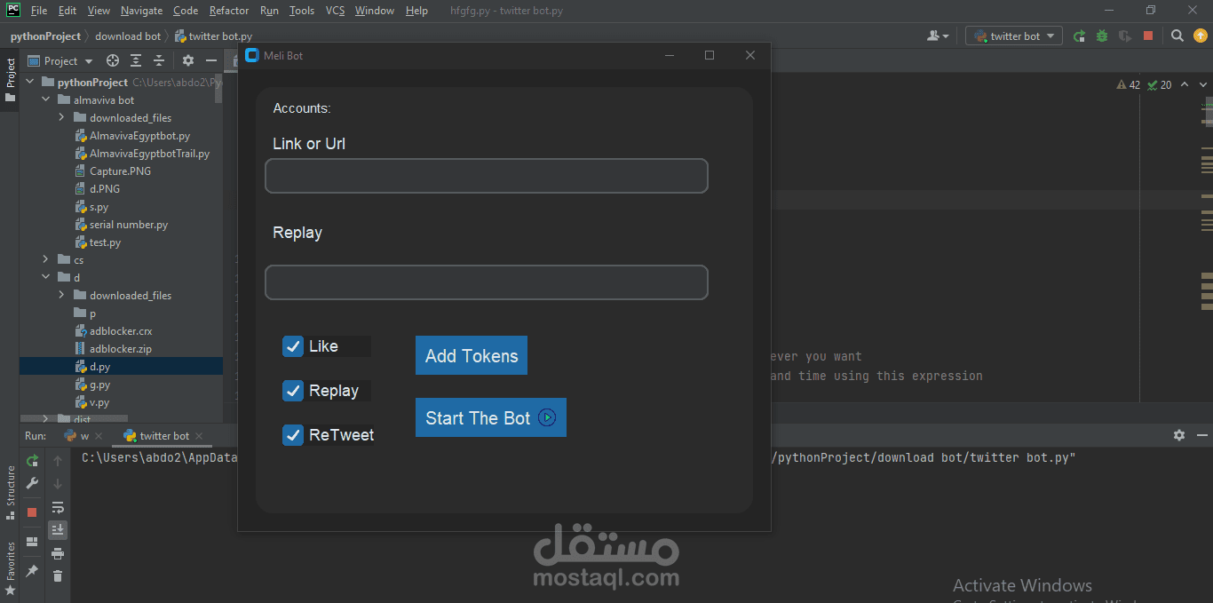
Task: Open the Tools menu
Action: 302,11
